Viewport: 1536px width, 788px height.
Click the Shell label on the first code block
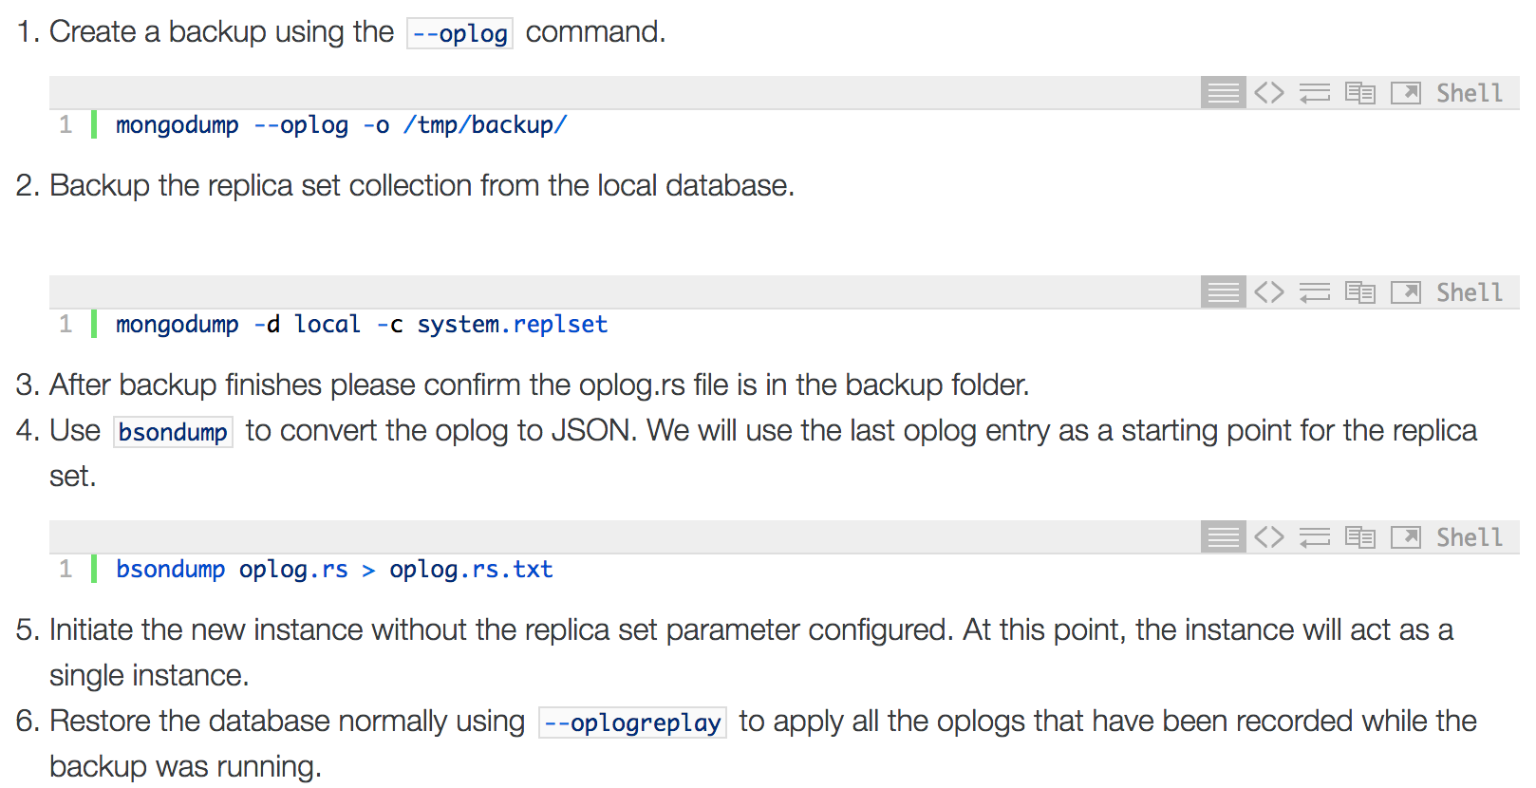click(1470, 93)
